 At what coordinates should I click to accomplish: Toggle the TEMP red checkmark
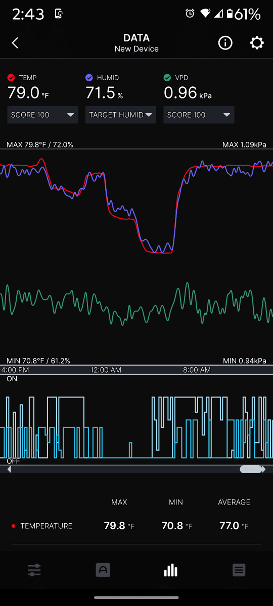(x=11, y=78)
